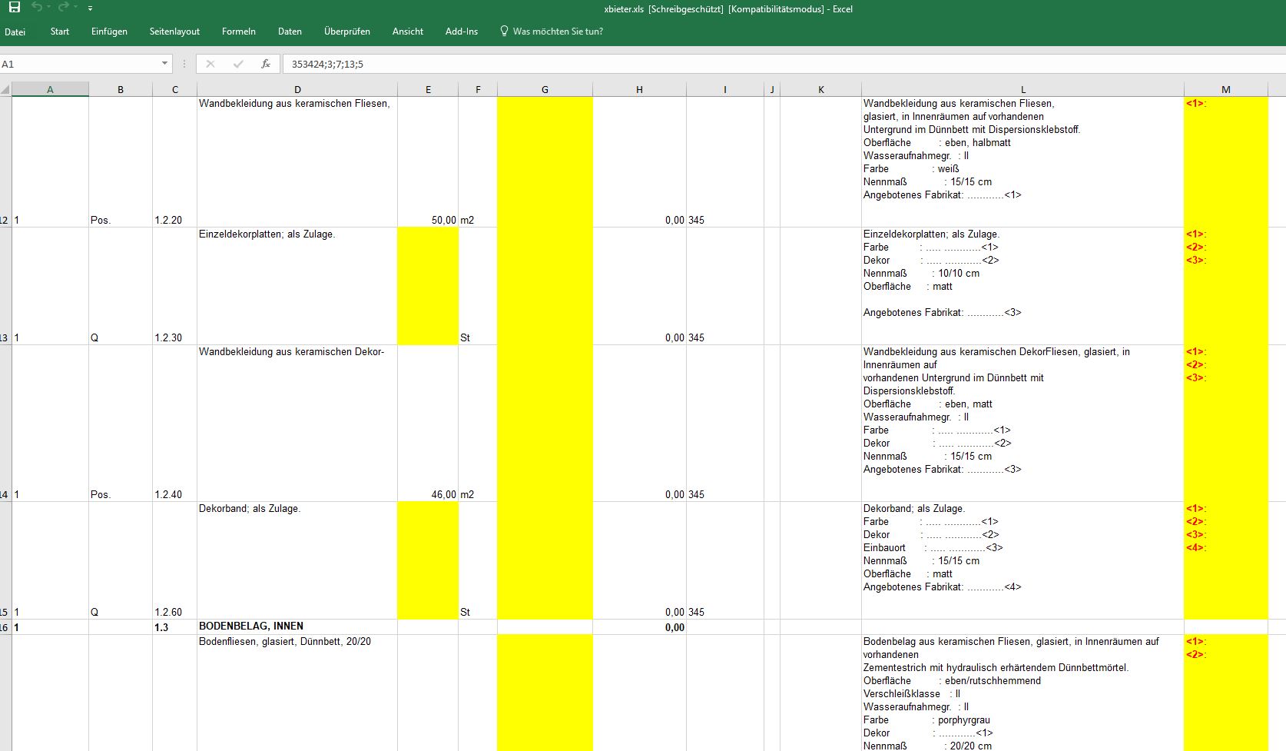Image resolution: width=1286 pixels, height=751 pixels.
Task: Click the Undo arrow icon
Action: coord(37,8)
